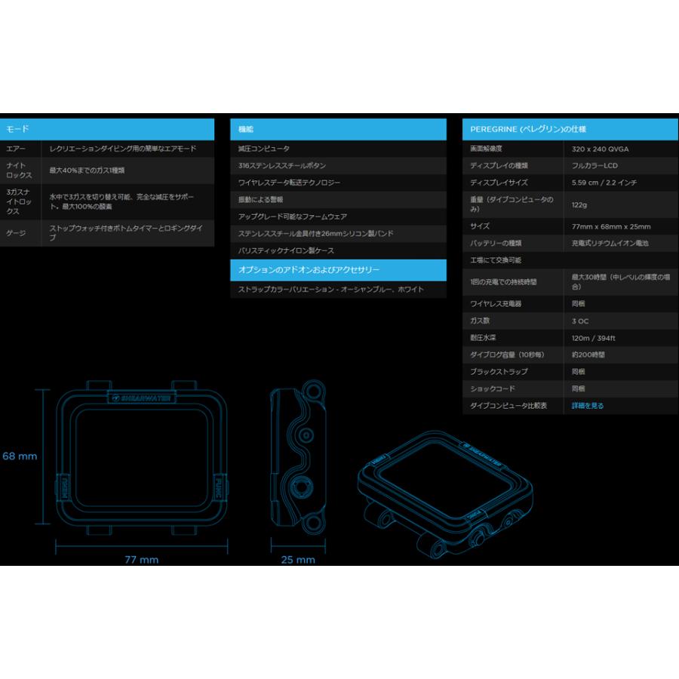Click 同梱 in the ワイヤレス充電器 row
The height and width of the screenshot is (679, 679).
point(578,303)
